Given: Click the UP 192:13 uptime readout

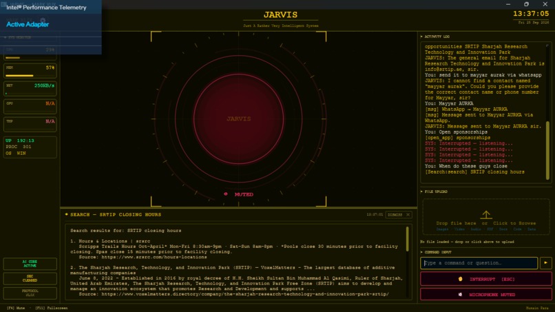Looking at the screenshot, I should click(x=20, y=141).
